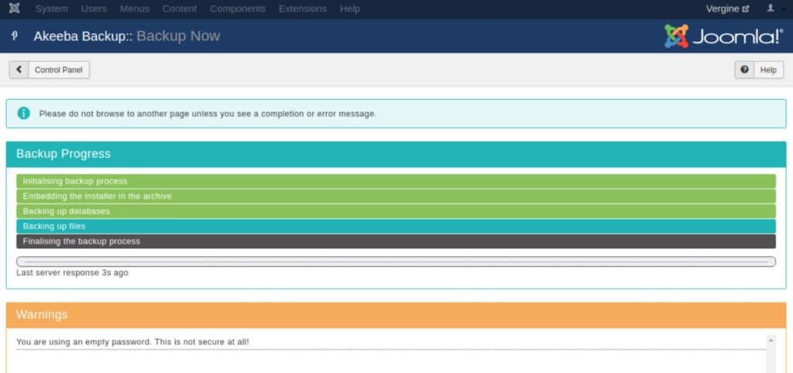Click the Akeeba Backup component icon
Screen dimensions: 793x373
pyautogui.click(x=14, y=36)
